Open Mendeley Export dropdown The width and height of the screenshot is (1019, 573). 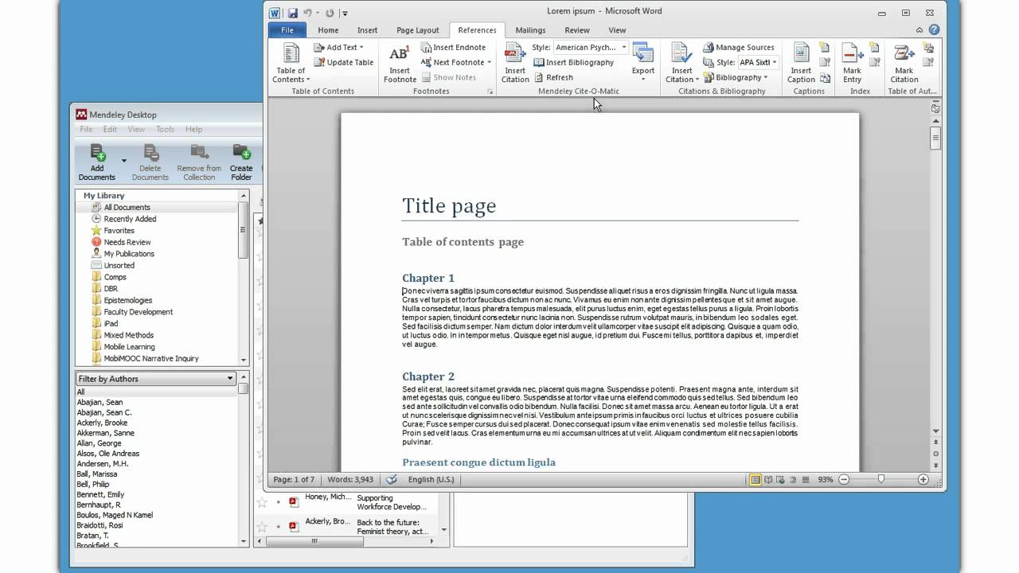tap(643, 63)
